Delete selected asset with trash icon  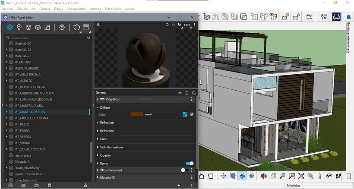pos(50,186)
